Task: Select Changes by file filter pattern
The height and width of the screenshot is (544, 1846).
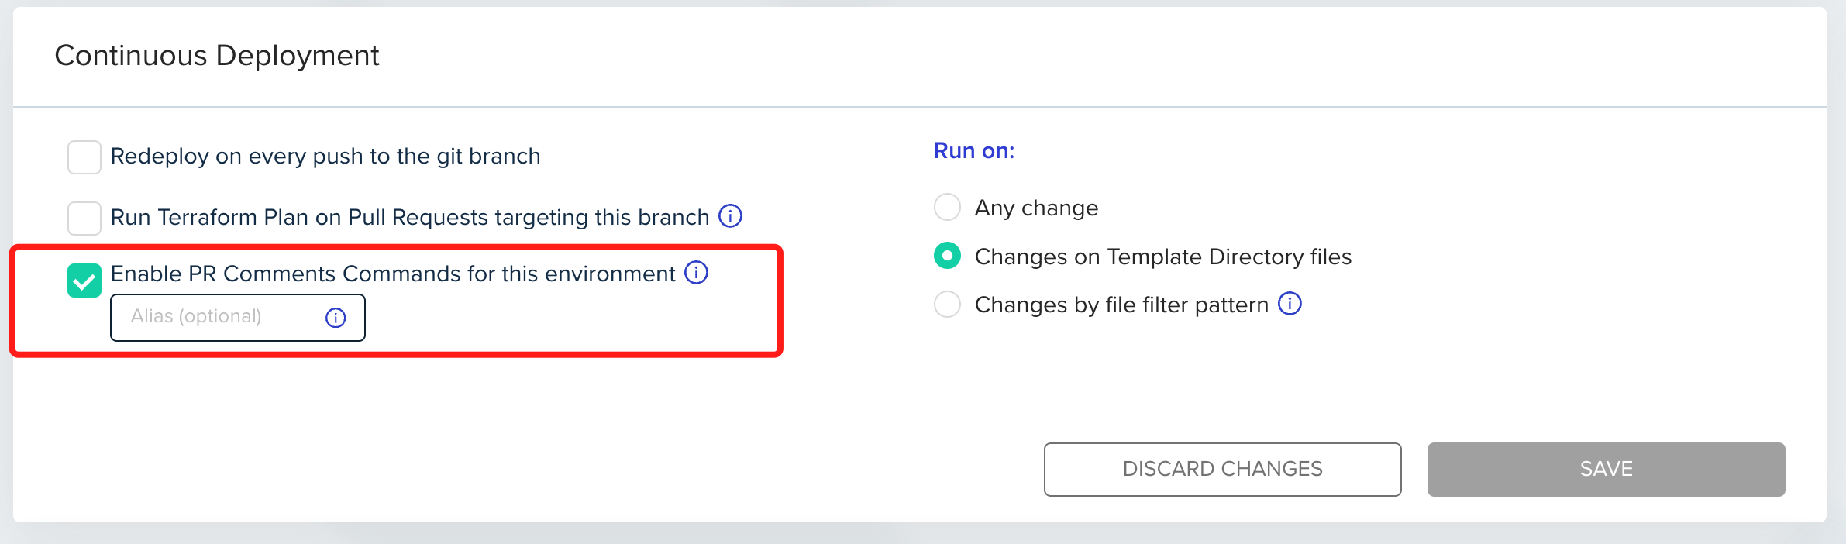Action: (x=946, y=304)
